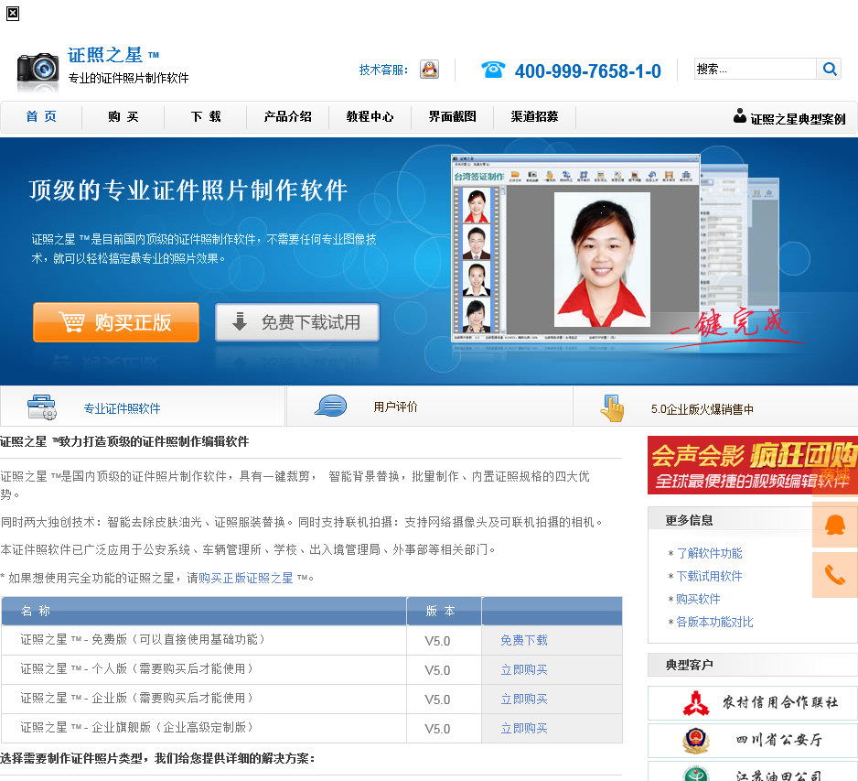Click the 证照之星 企业旗舰版 row name

coord(137,727)
